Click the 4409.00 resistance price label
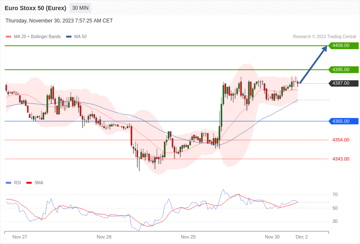360x244 pixels. click(x=344, y=45)
